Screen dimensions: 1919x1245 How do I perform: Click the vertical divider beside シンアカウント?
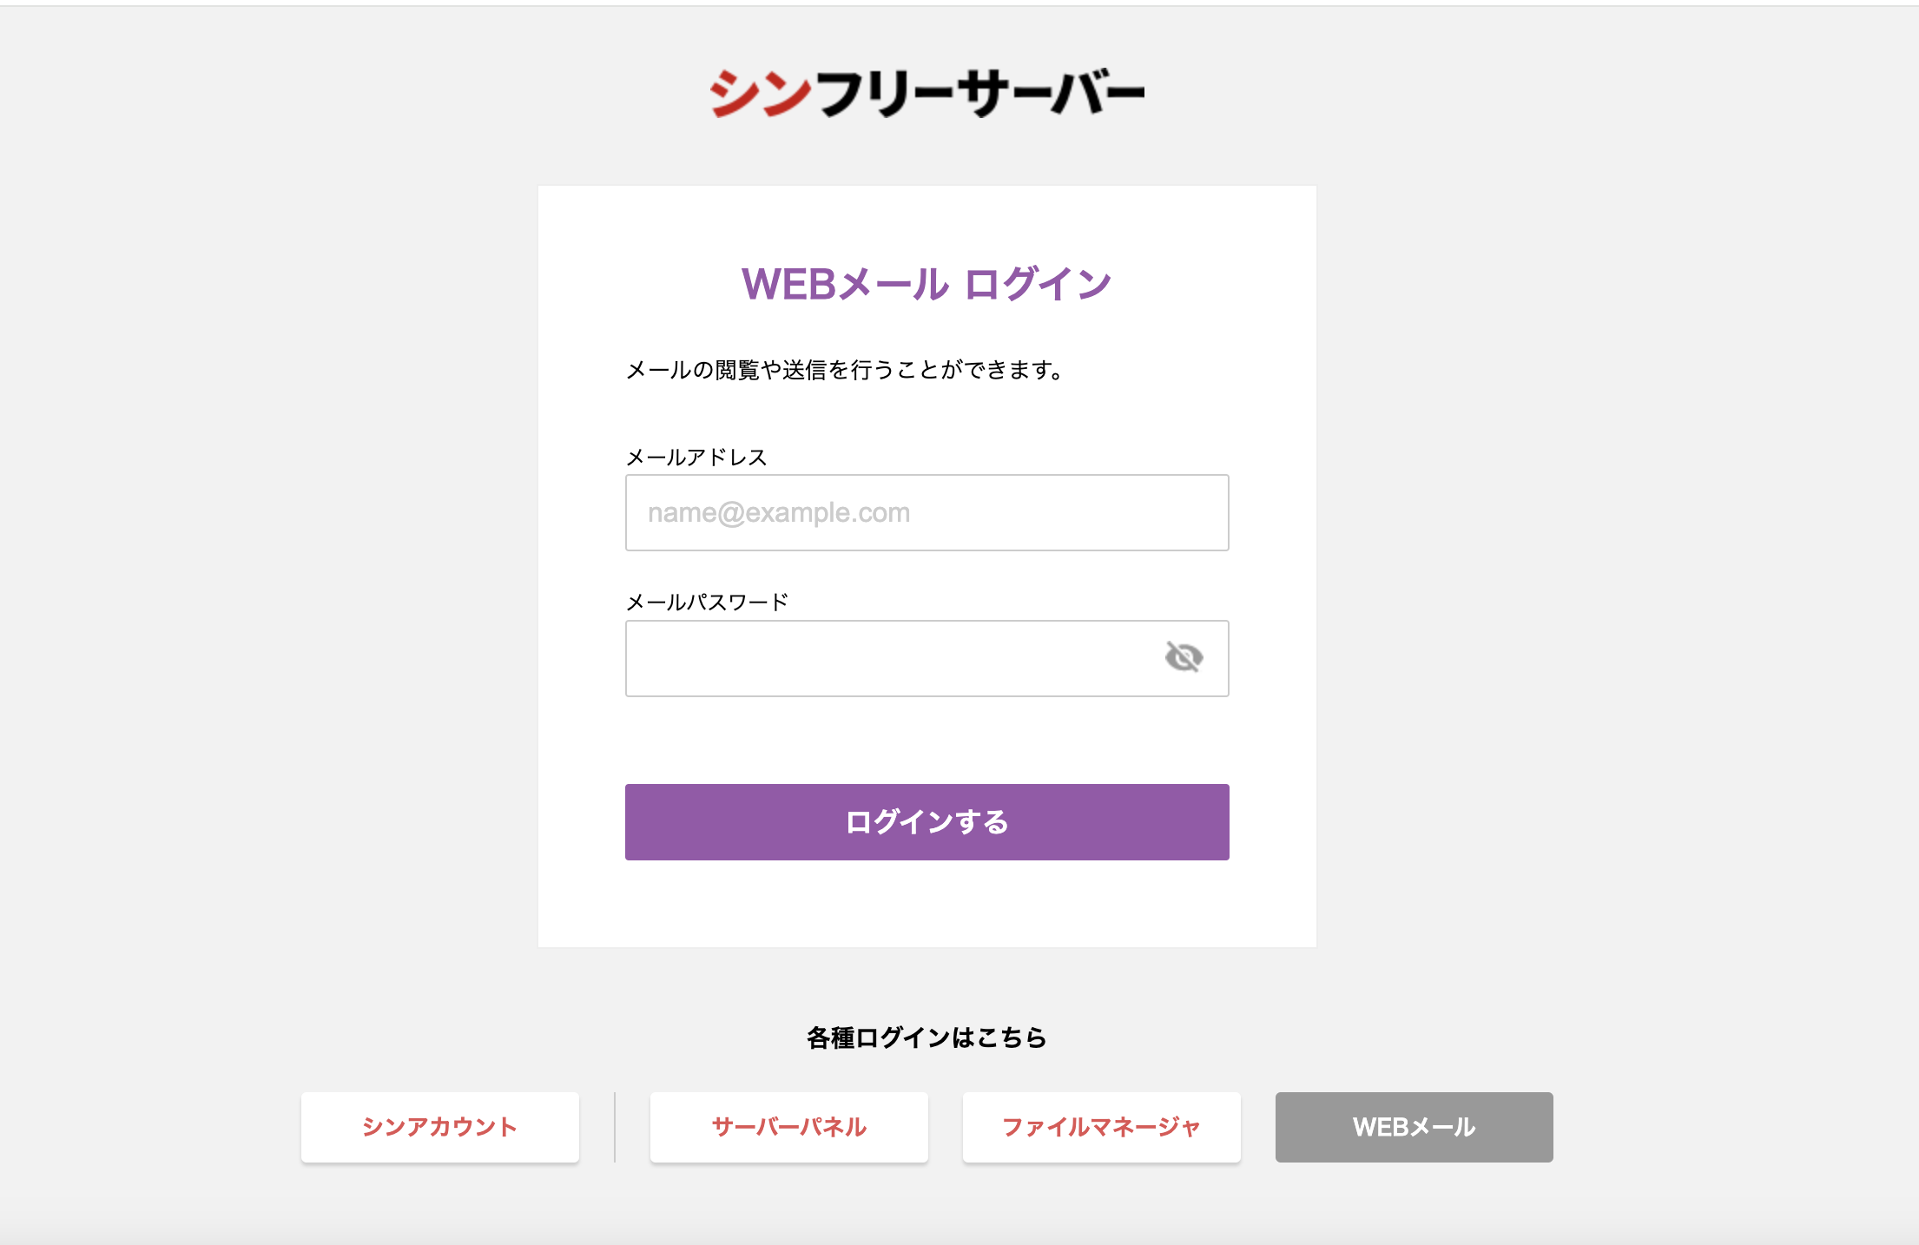615,1127
